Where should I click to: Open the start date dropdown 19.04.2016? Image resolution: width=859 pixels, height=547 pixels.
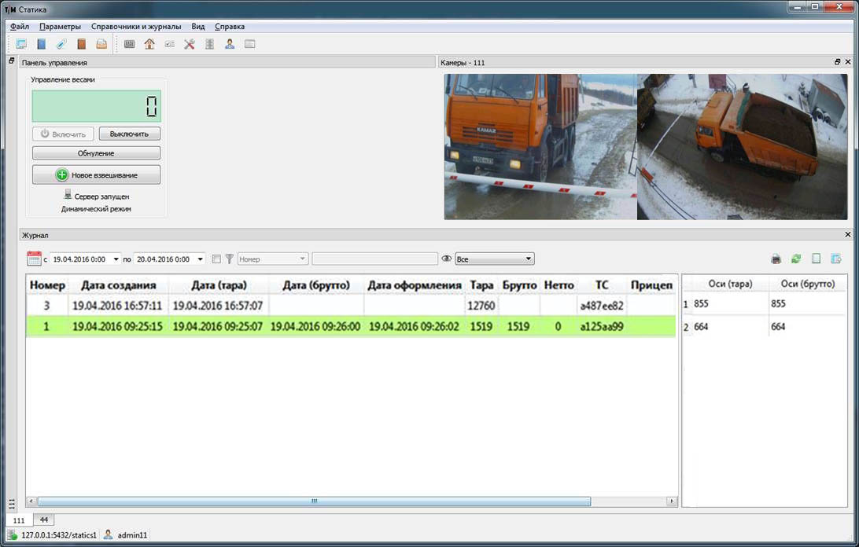pos(116,259)
